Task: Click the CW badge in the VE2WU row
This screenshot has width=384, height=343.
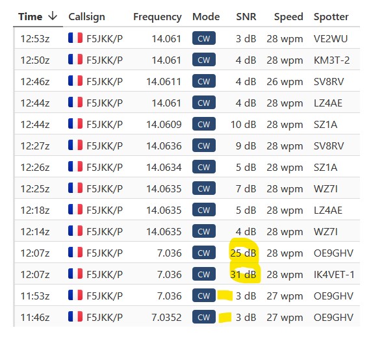Action: click(204, 38)
